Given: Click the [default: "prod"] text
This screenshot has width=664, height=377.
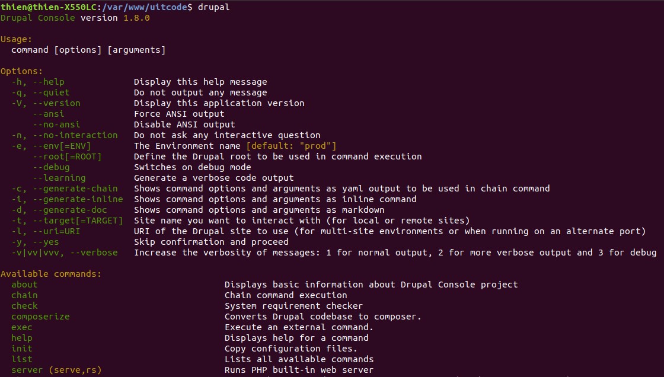Looking at the screenshot, I should pyautogui.click(x=291, y=146).
